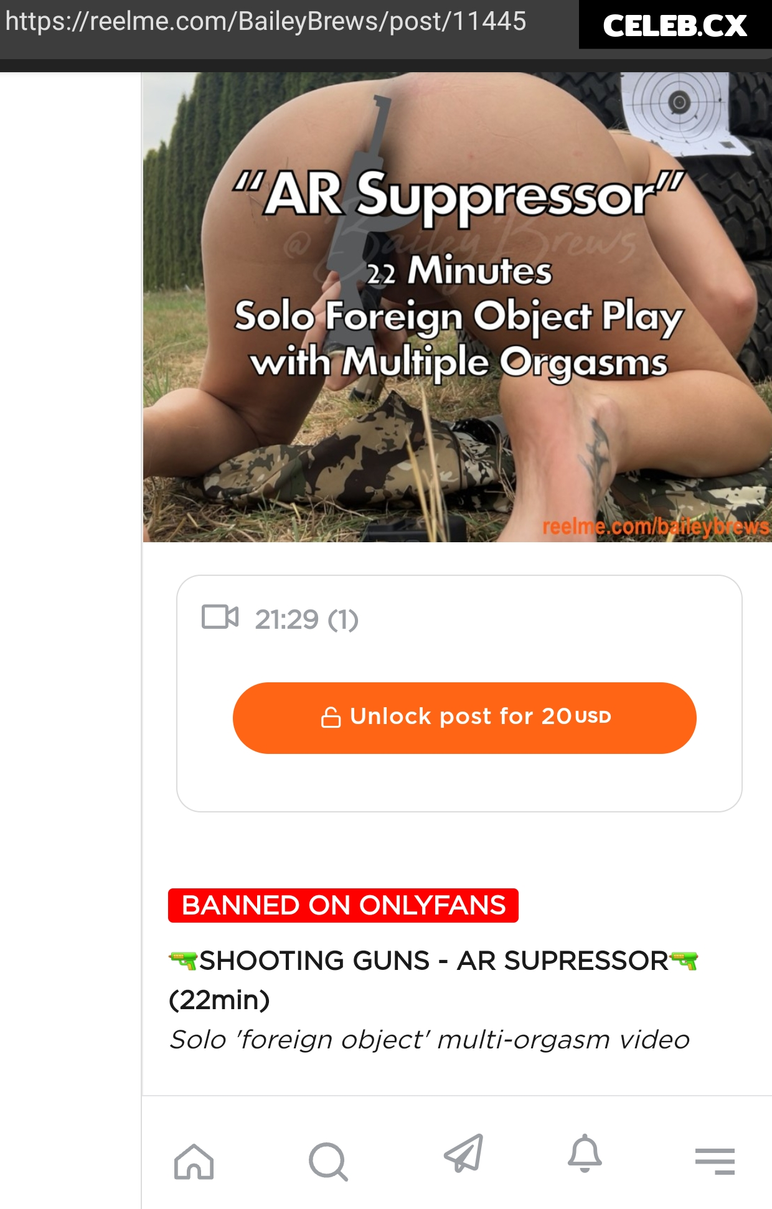Click the video camera icon
Screen dimensions: 772x1209
220,617
